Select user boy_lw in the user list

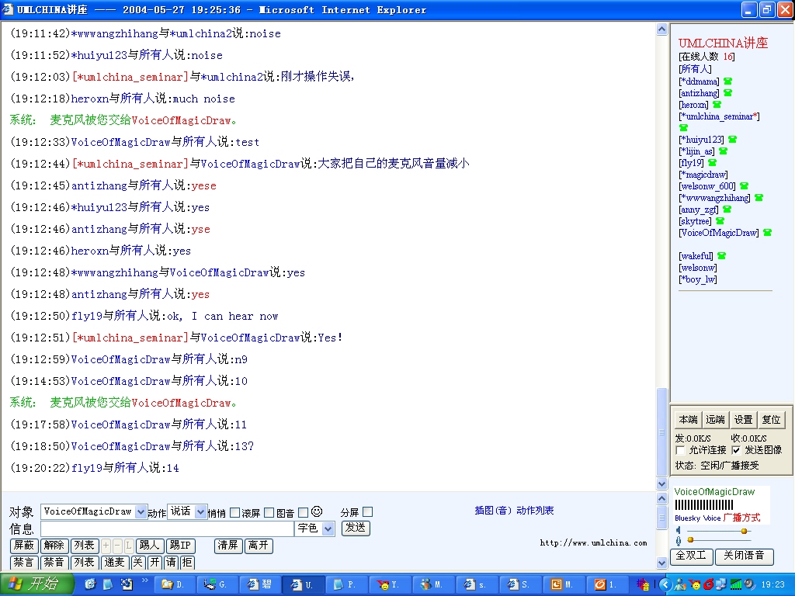tap(698, 279)
